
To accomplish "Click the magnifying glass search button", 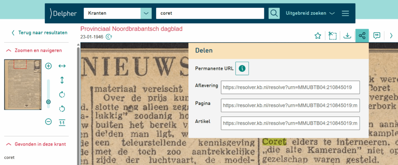I will click(x=274, y=13).
